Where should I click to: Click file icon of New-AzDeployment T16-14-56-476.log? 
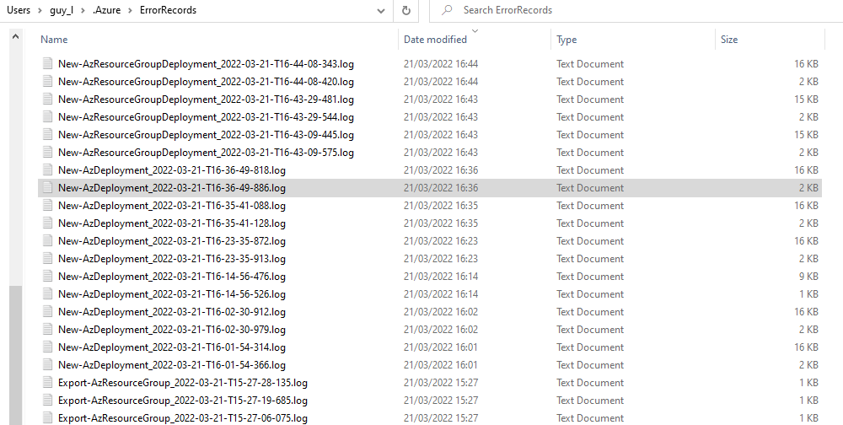click(x=48, y=277)
